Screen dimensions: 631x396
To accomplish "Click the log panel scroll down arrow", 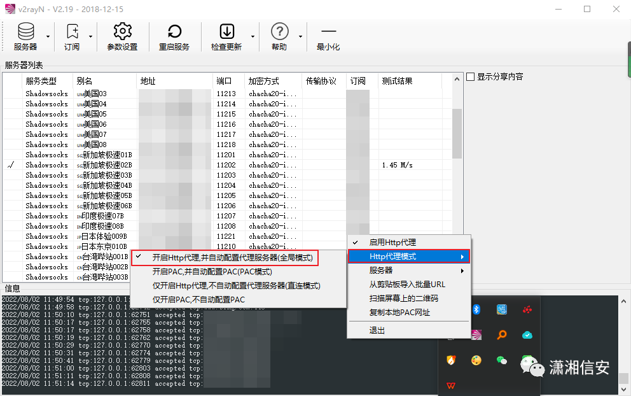I will 623,389.
